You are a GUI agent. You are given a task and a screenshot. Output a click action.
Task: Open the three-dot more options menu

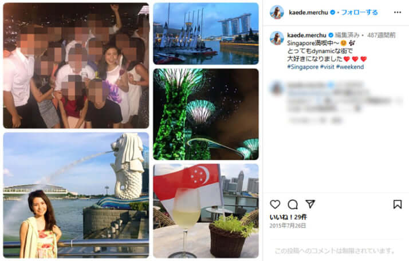(398, 12)
